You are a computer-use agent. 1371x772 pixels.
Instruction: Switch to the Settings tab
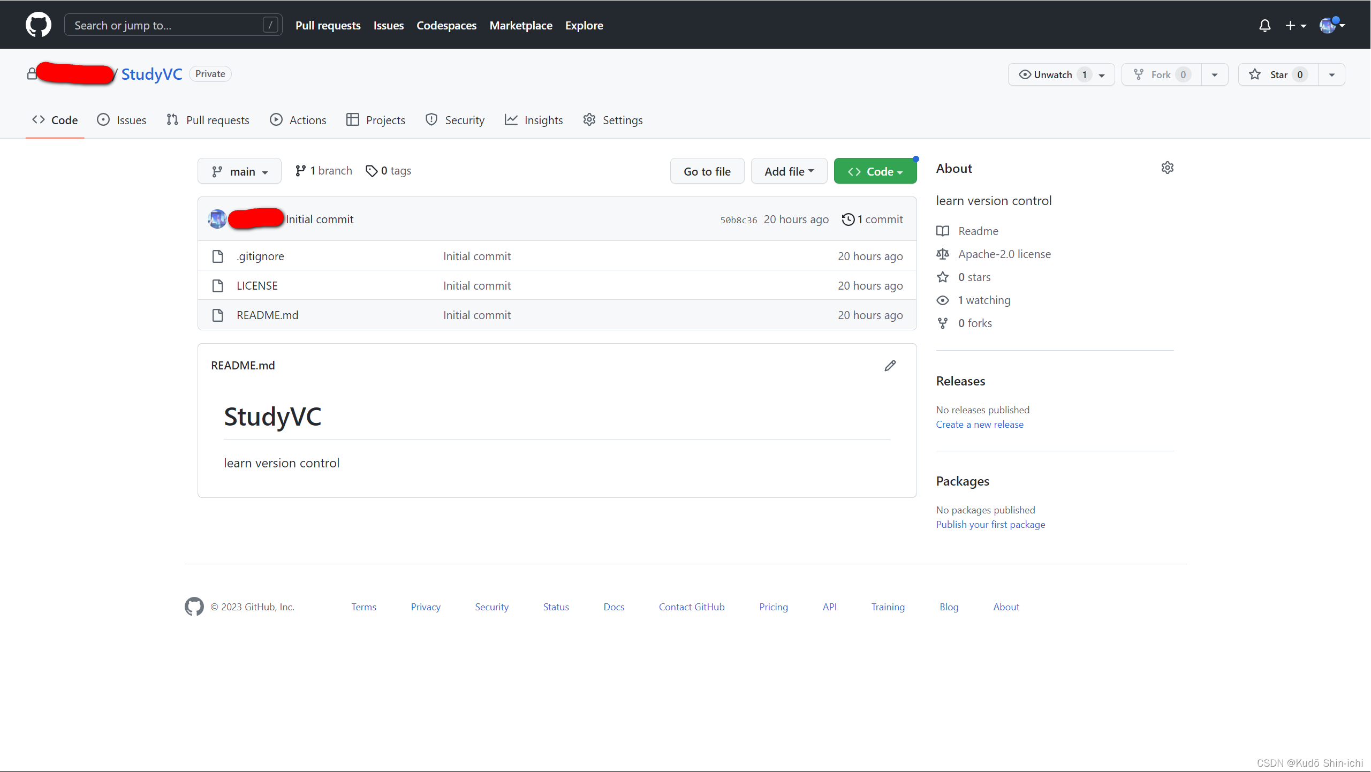click(613, 120)
